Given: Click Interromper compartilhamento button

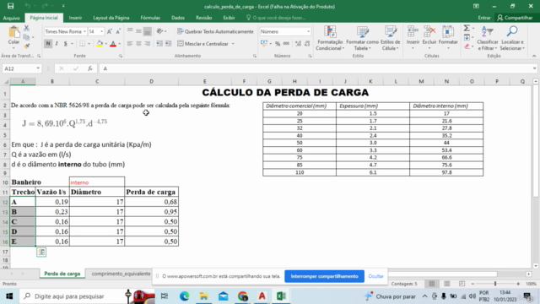Looking at the screenshot, I should pos(324,276).
